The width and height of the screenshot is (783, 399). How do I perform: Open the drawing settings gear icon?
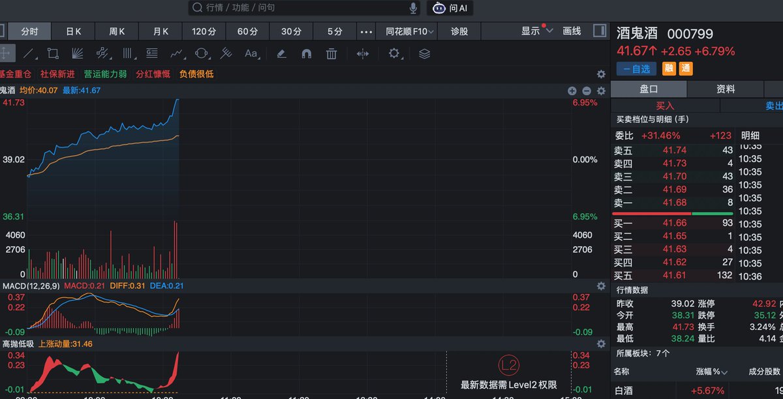[394, 53]
